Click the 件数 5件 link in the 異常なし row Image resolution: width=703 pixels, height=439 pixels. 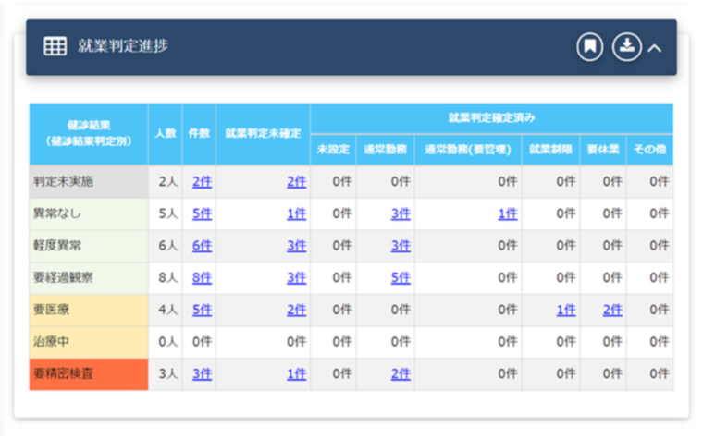click(x=202, y=213)
